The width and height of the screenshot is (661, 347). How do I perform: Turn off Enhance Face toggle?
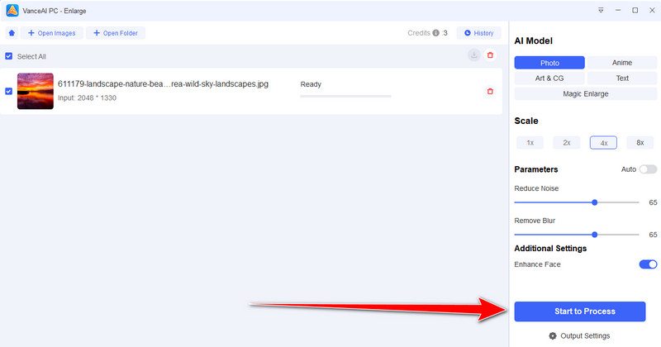coord(648,264)
